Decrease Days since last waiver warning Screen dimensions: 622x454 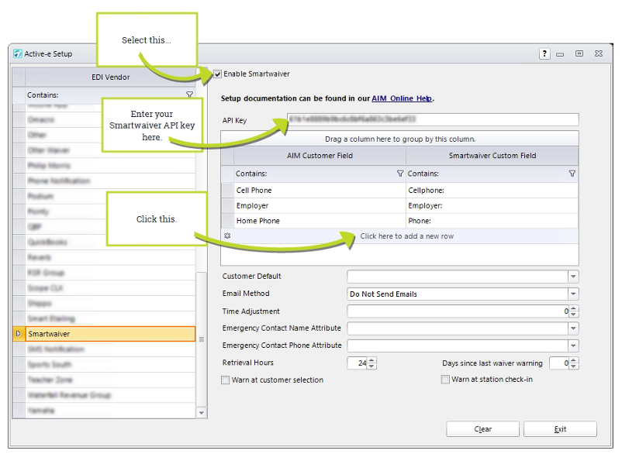click(x=574, y=366)
